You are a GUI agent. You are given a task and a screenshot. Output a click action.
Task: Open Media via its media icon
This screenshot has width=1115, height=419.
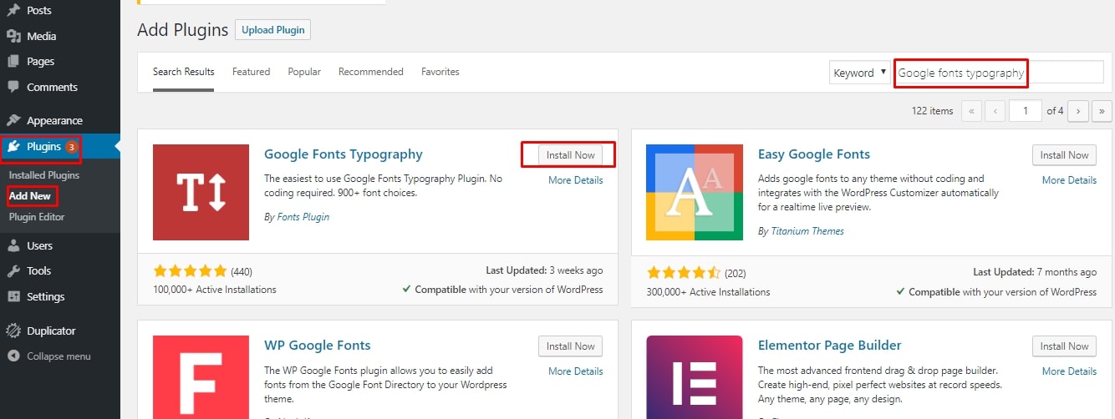[x=13, y=36]
